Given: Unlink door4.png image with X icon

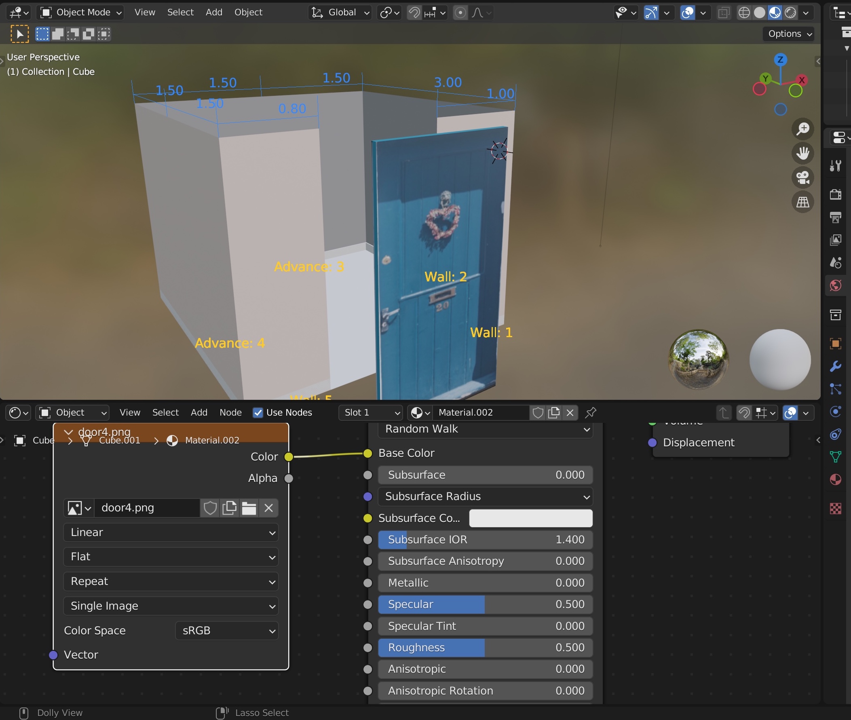Looking at the screenshot, I should (x=268, y=508).
